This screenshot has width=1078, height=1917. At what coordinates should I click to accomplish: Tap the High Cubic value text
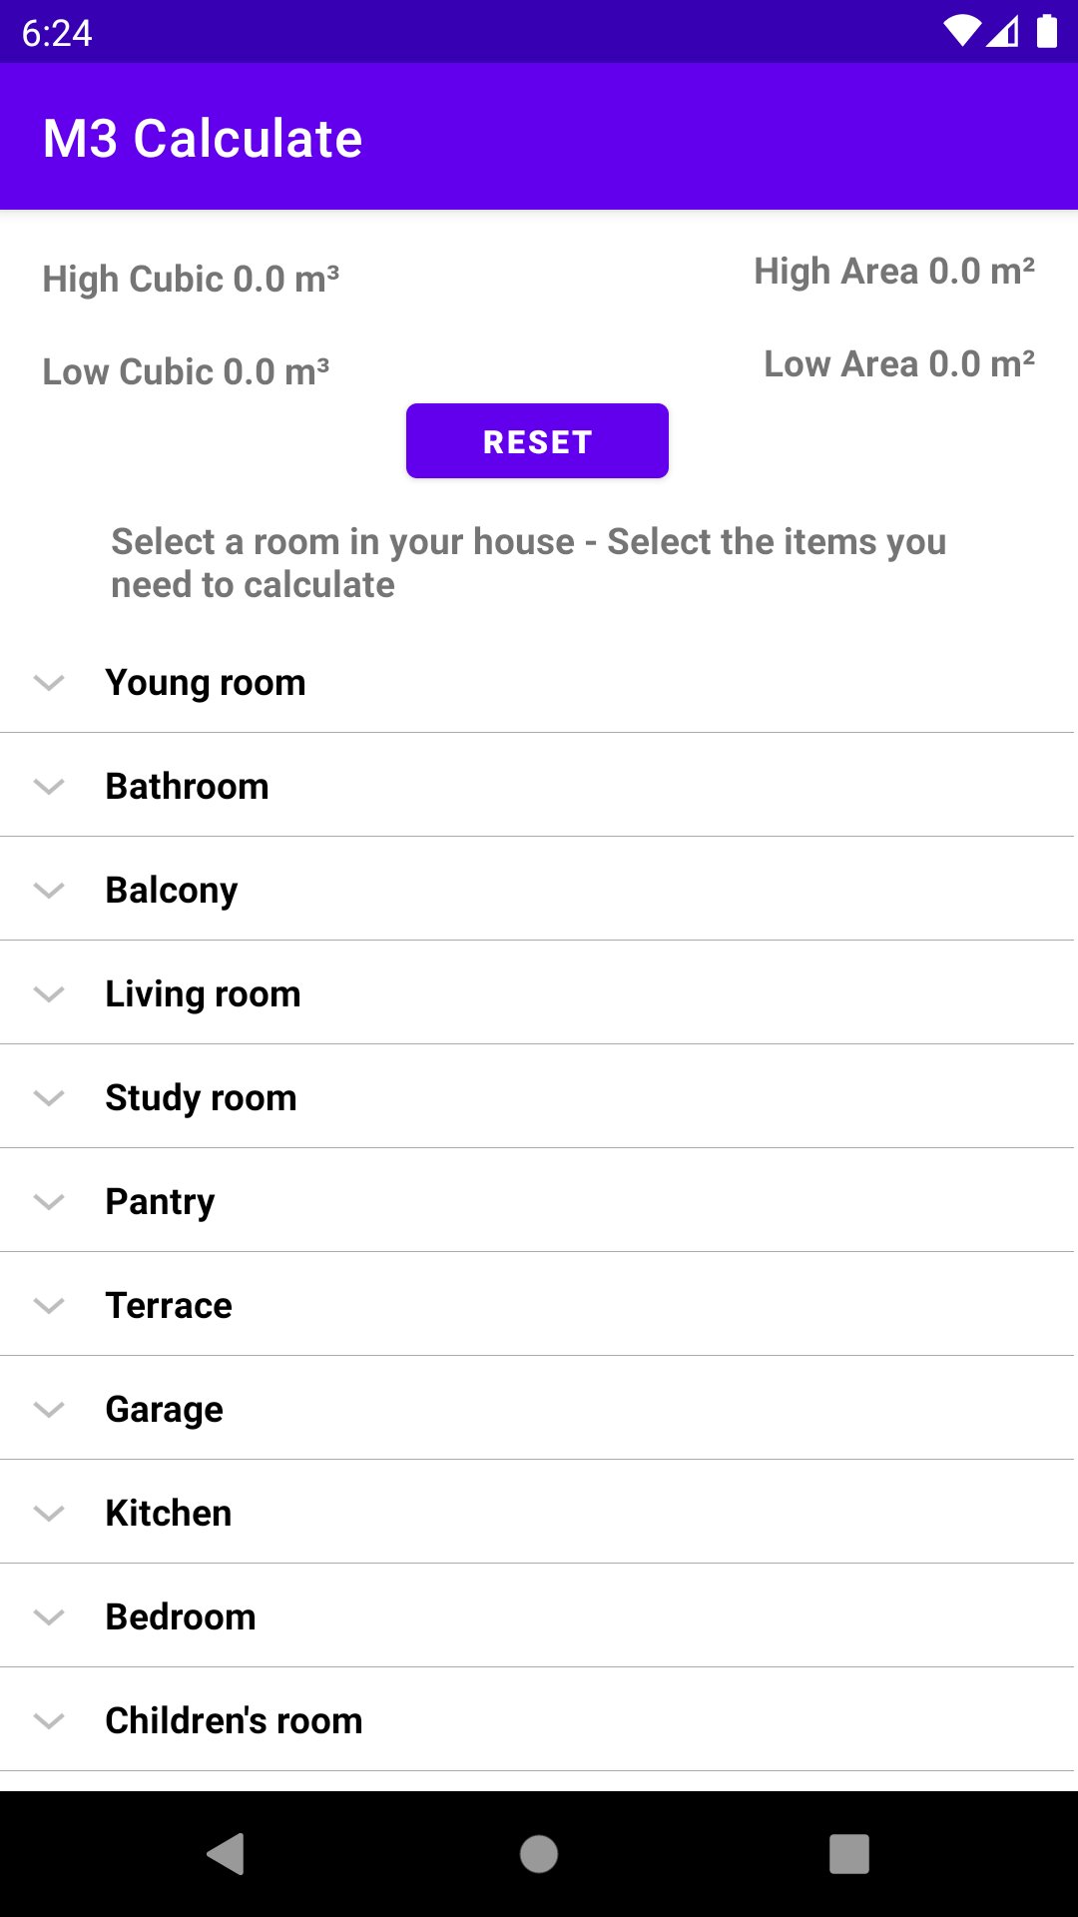coord(191,280)
